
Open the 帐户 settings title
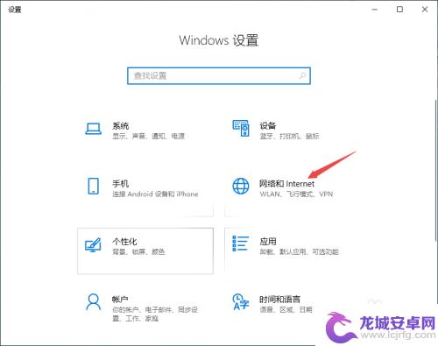click(x=120, y=300)
